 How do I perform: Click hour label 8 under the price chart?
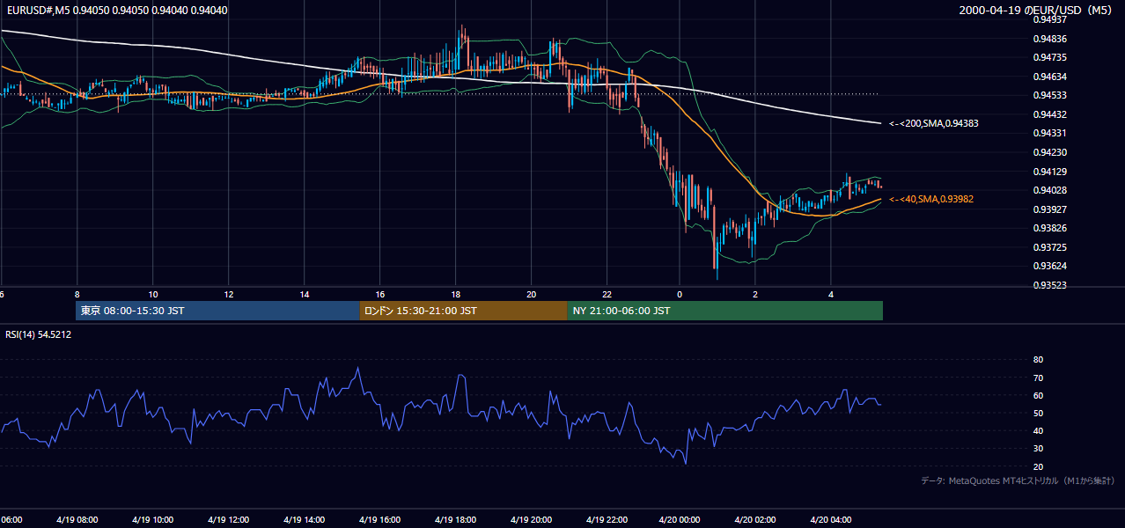pos(77,294)
